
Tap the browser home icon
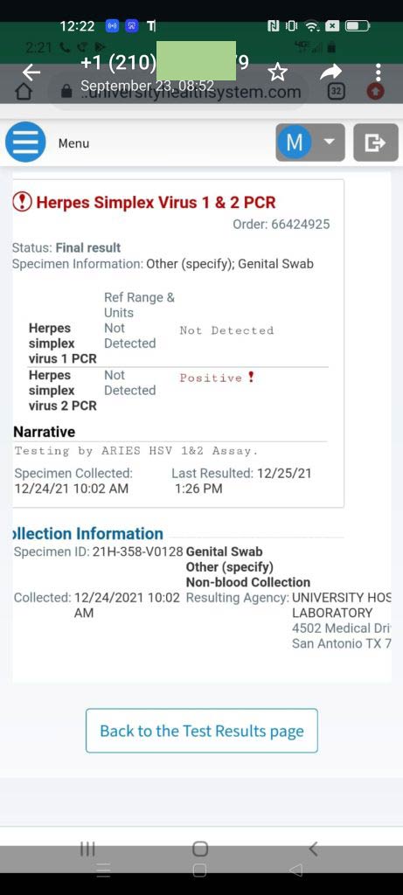click(23, 91)
